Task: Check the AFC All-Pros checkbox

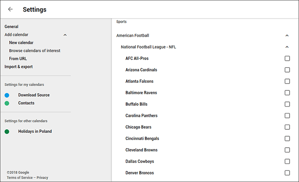Action: coord(287,58)
